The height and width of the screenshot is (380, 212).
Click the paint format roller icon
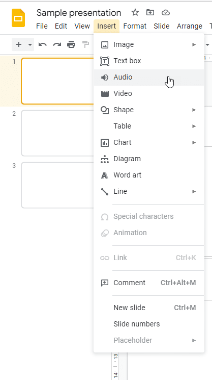click(x=85, y=44)
